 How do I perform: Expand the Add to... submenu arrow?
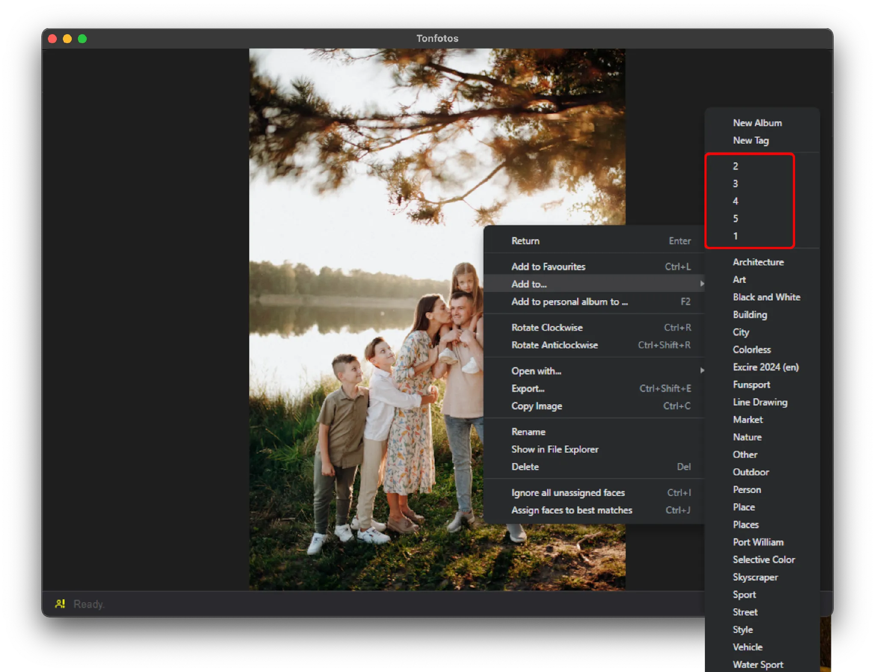702,284
